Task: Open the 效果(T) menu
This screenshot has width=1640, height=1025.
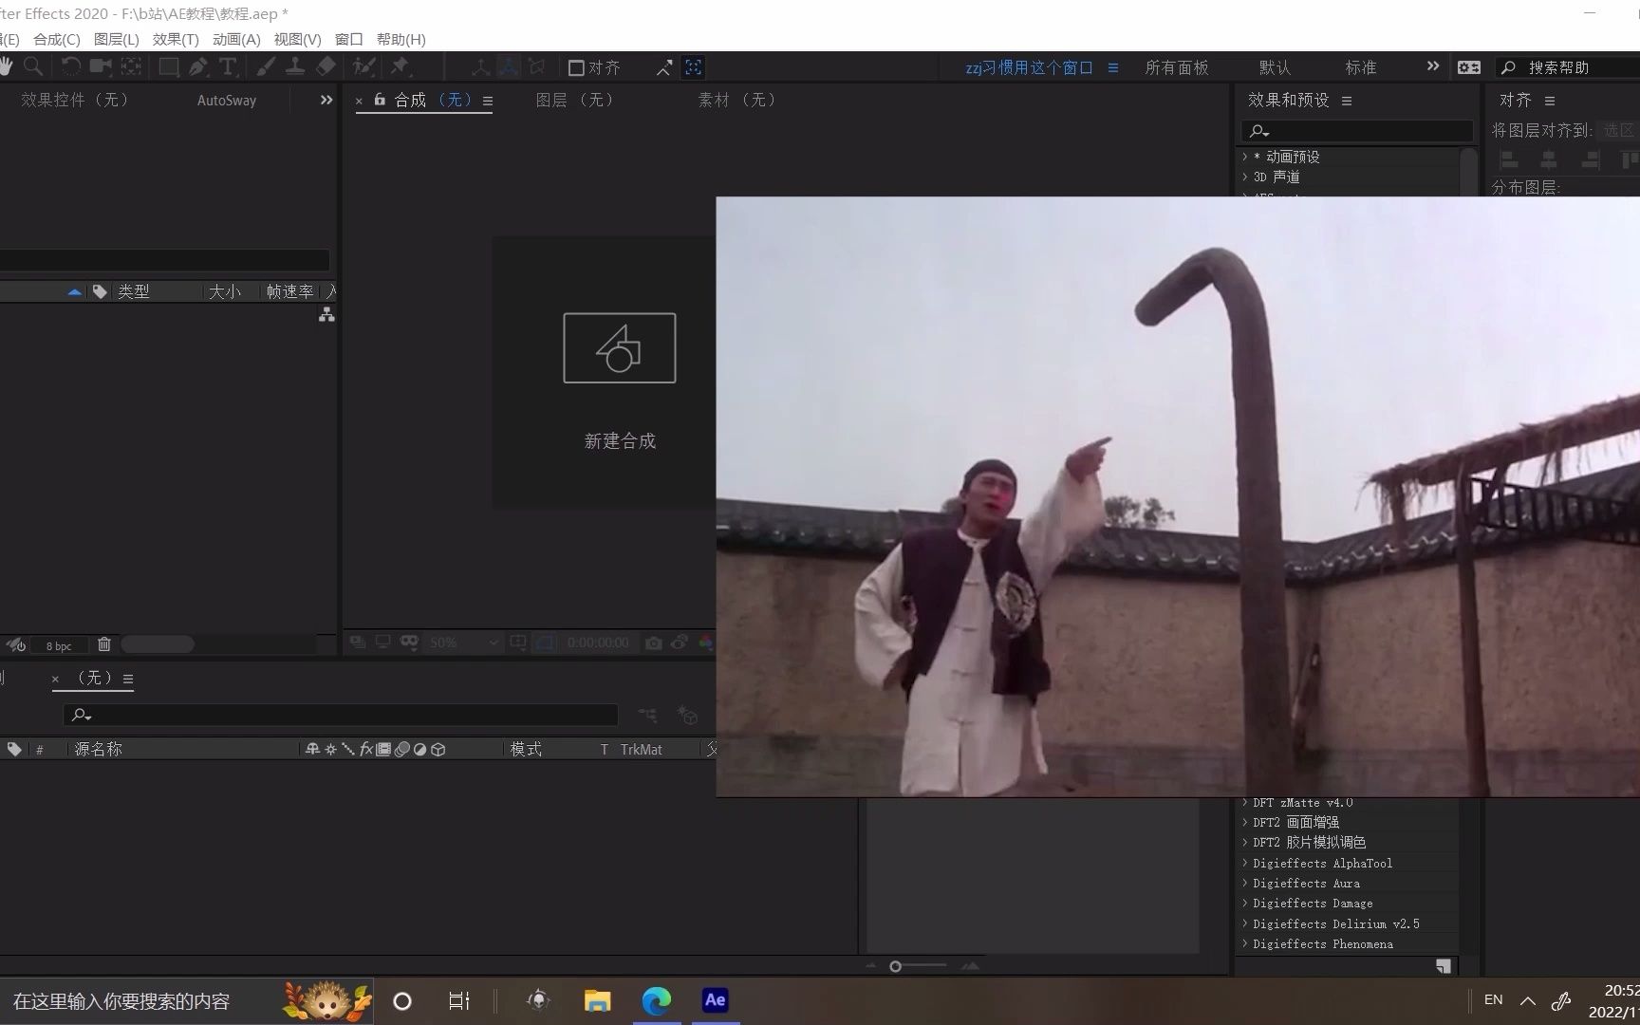Action: pyautogui.click(x=176, y=39)
